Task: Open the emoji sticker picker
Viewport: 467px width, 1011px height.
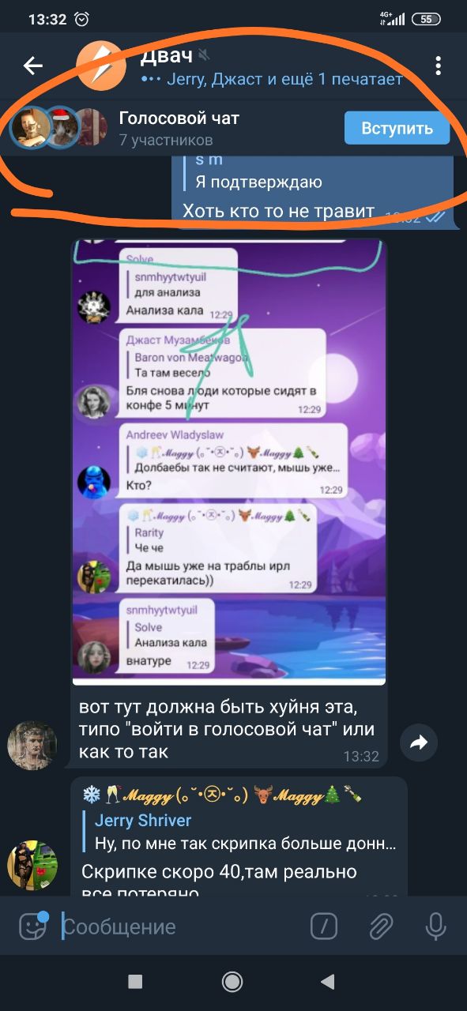Action: (x=32, y=926)
